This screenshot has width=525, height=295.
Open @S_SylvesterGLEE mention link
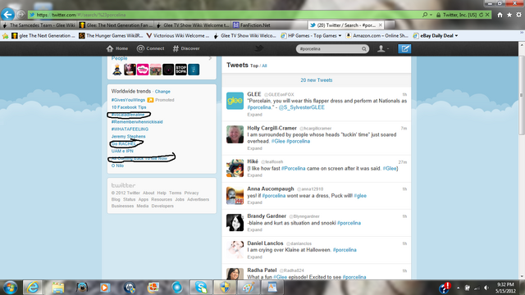(x=302, y=107)
